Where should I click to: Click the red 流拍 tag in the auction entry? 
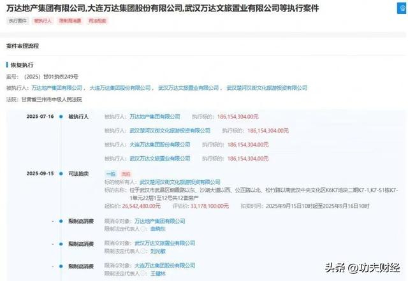(x=126, y=174)
